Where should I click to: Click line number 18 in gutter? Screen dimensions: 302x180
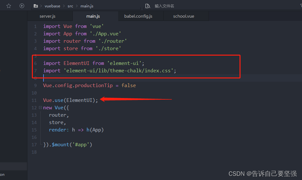click(x=34, y=152)
